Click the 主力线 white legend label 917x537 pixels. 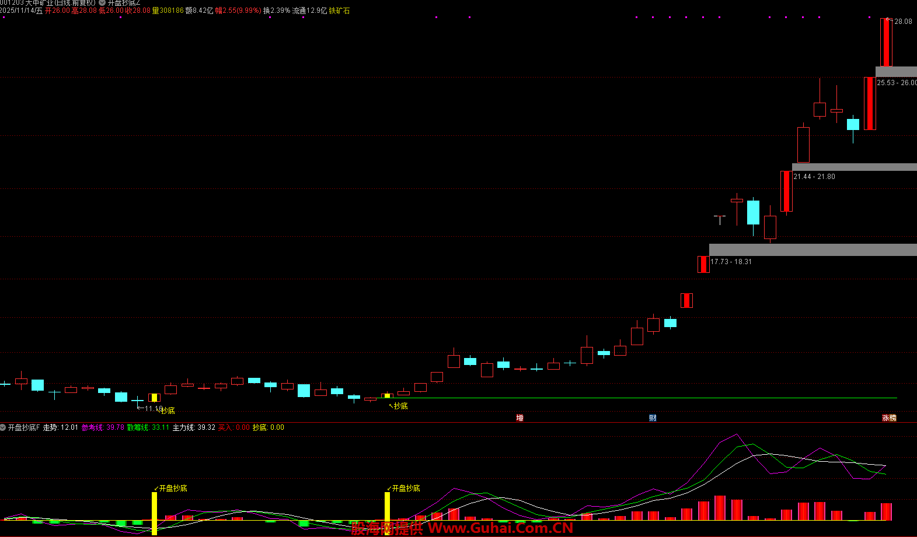tap(183, 427)
